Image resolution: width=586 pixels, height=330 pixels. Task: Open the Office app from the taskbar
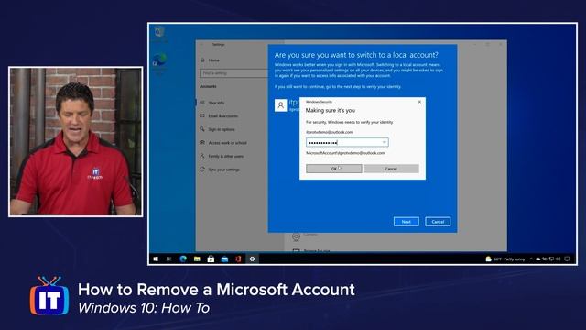click(x=238, y=258)
